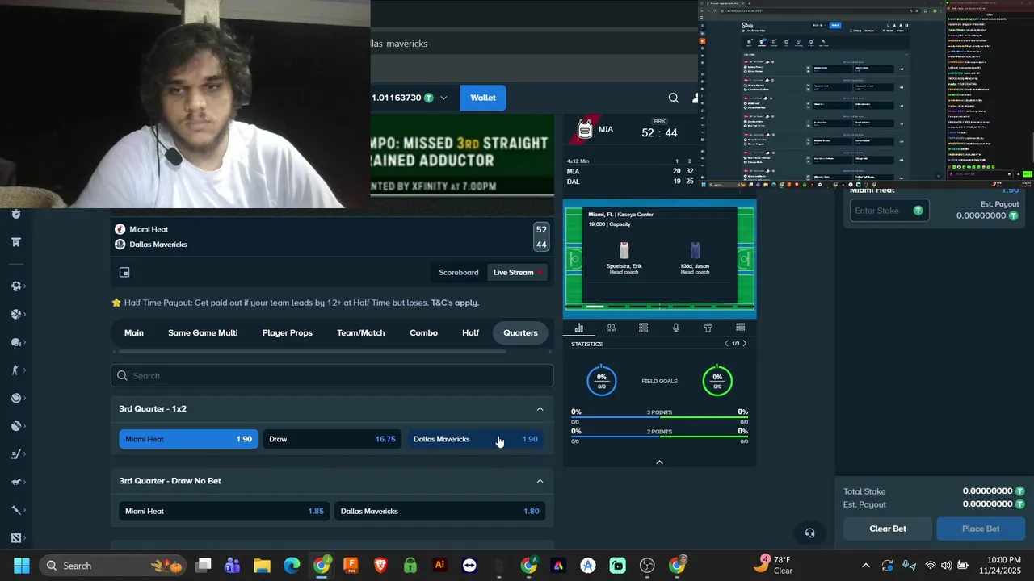Click the match tracker court graphic
Image resolution: width=1034 pixels, height=581 pixels.
(x=659, y=258)
